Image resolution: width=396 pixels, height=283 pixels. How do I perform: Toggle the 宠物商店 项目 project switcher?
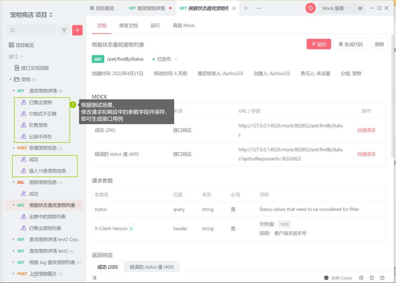[51, 15]
